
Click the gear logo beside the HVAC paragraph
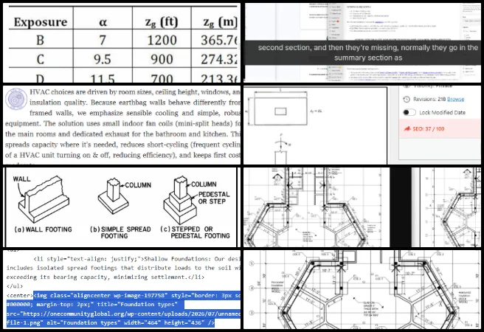[x=16, y=99]
